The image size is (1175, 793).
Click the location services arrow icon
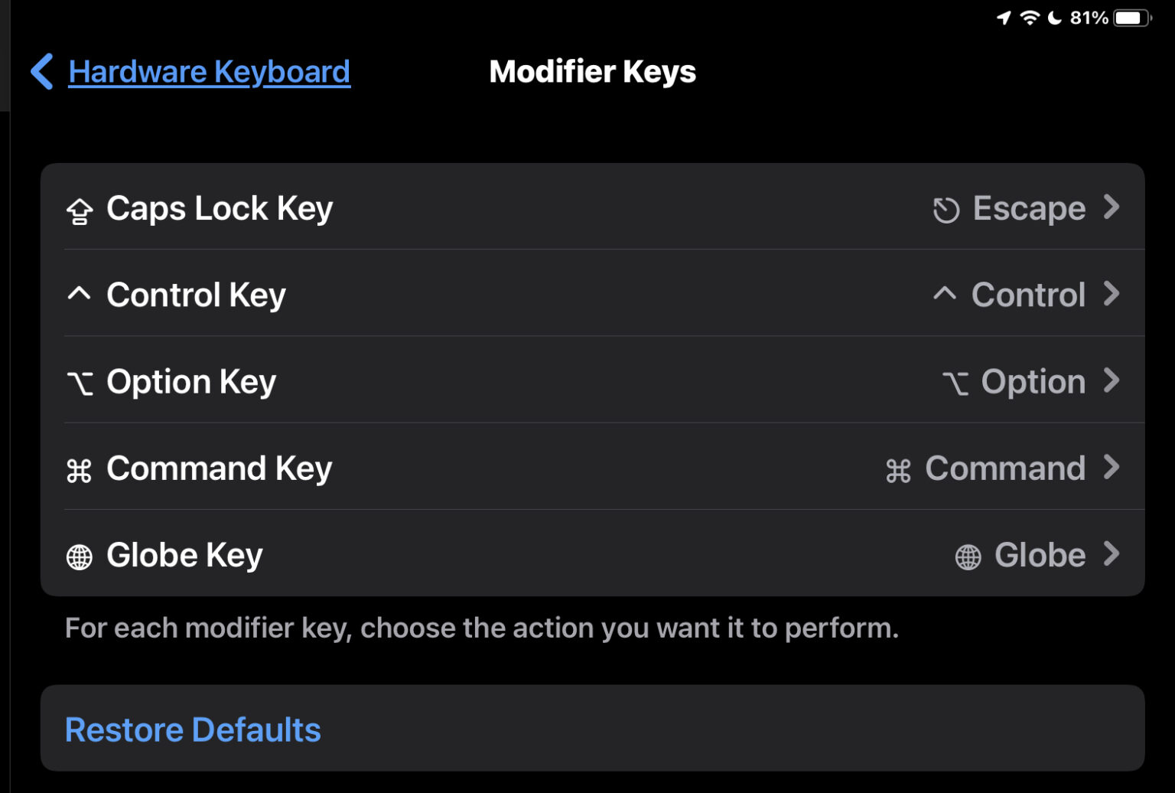1004,16
